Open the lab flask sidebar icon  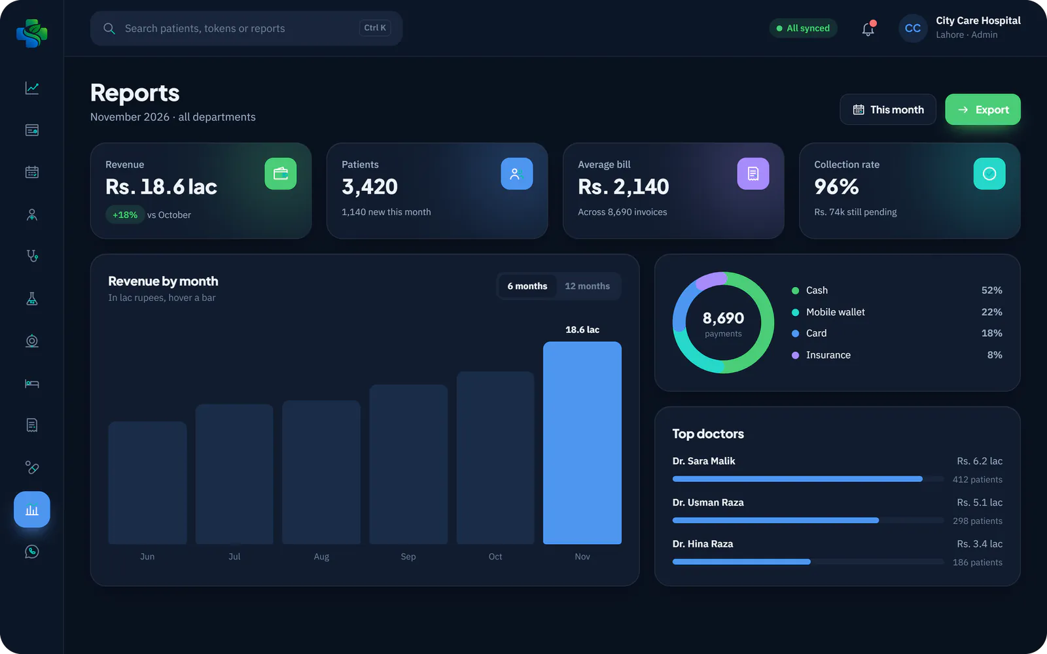31,299
